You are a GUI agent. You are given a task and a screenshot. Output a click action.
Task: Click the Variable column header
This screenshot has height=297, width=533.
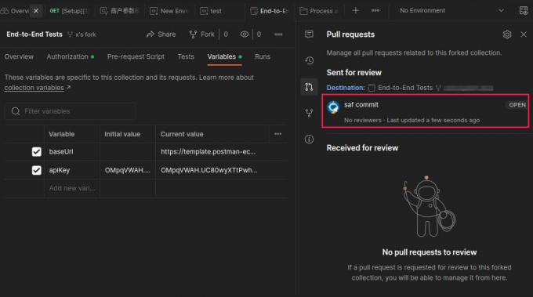[61, 134]
